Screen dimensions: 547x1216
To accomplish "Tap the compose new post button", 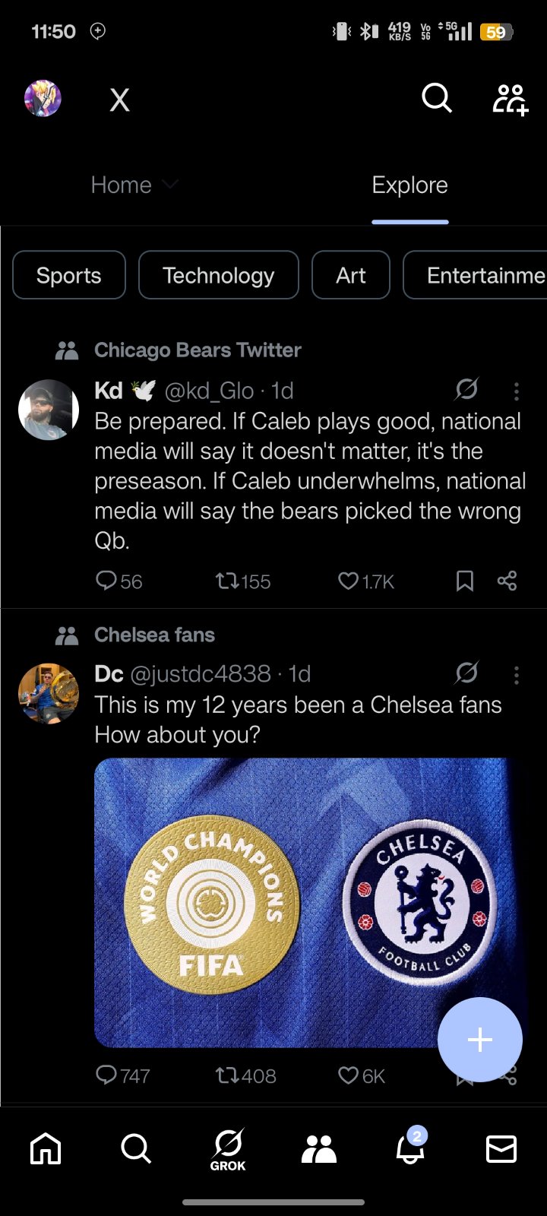I will point(479,1039).
